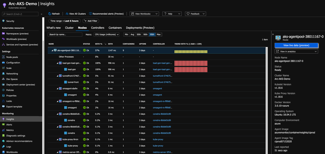Collapse the sidebar with double-chevron icon
This screenshot has height=154, width=325.
[41, 14]
